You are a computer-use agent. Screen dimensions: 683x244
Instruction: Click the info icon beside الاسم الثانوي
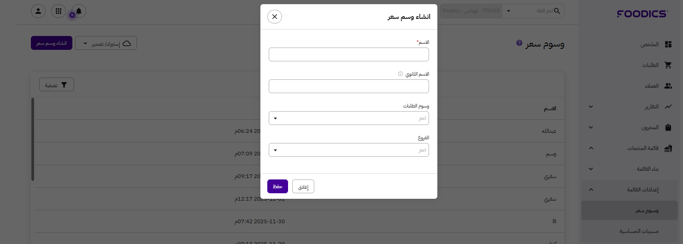(x=400, y=74)
